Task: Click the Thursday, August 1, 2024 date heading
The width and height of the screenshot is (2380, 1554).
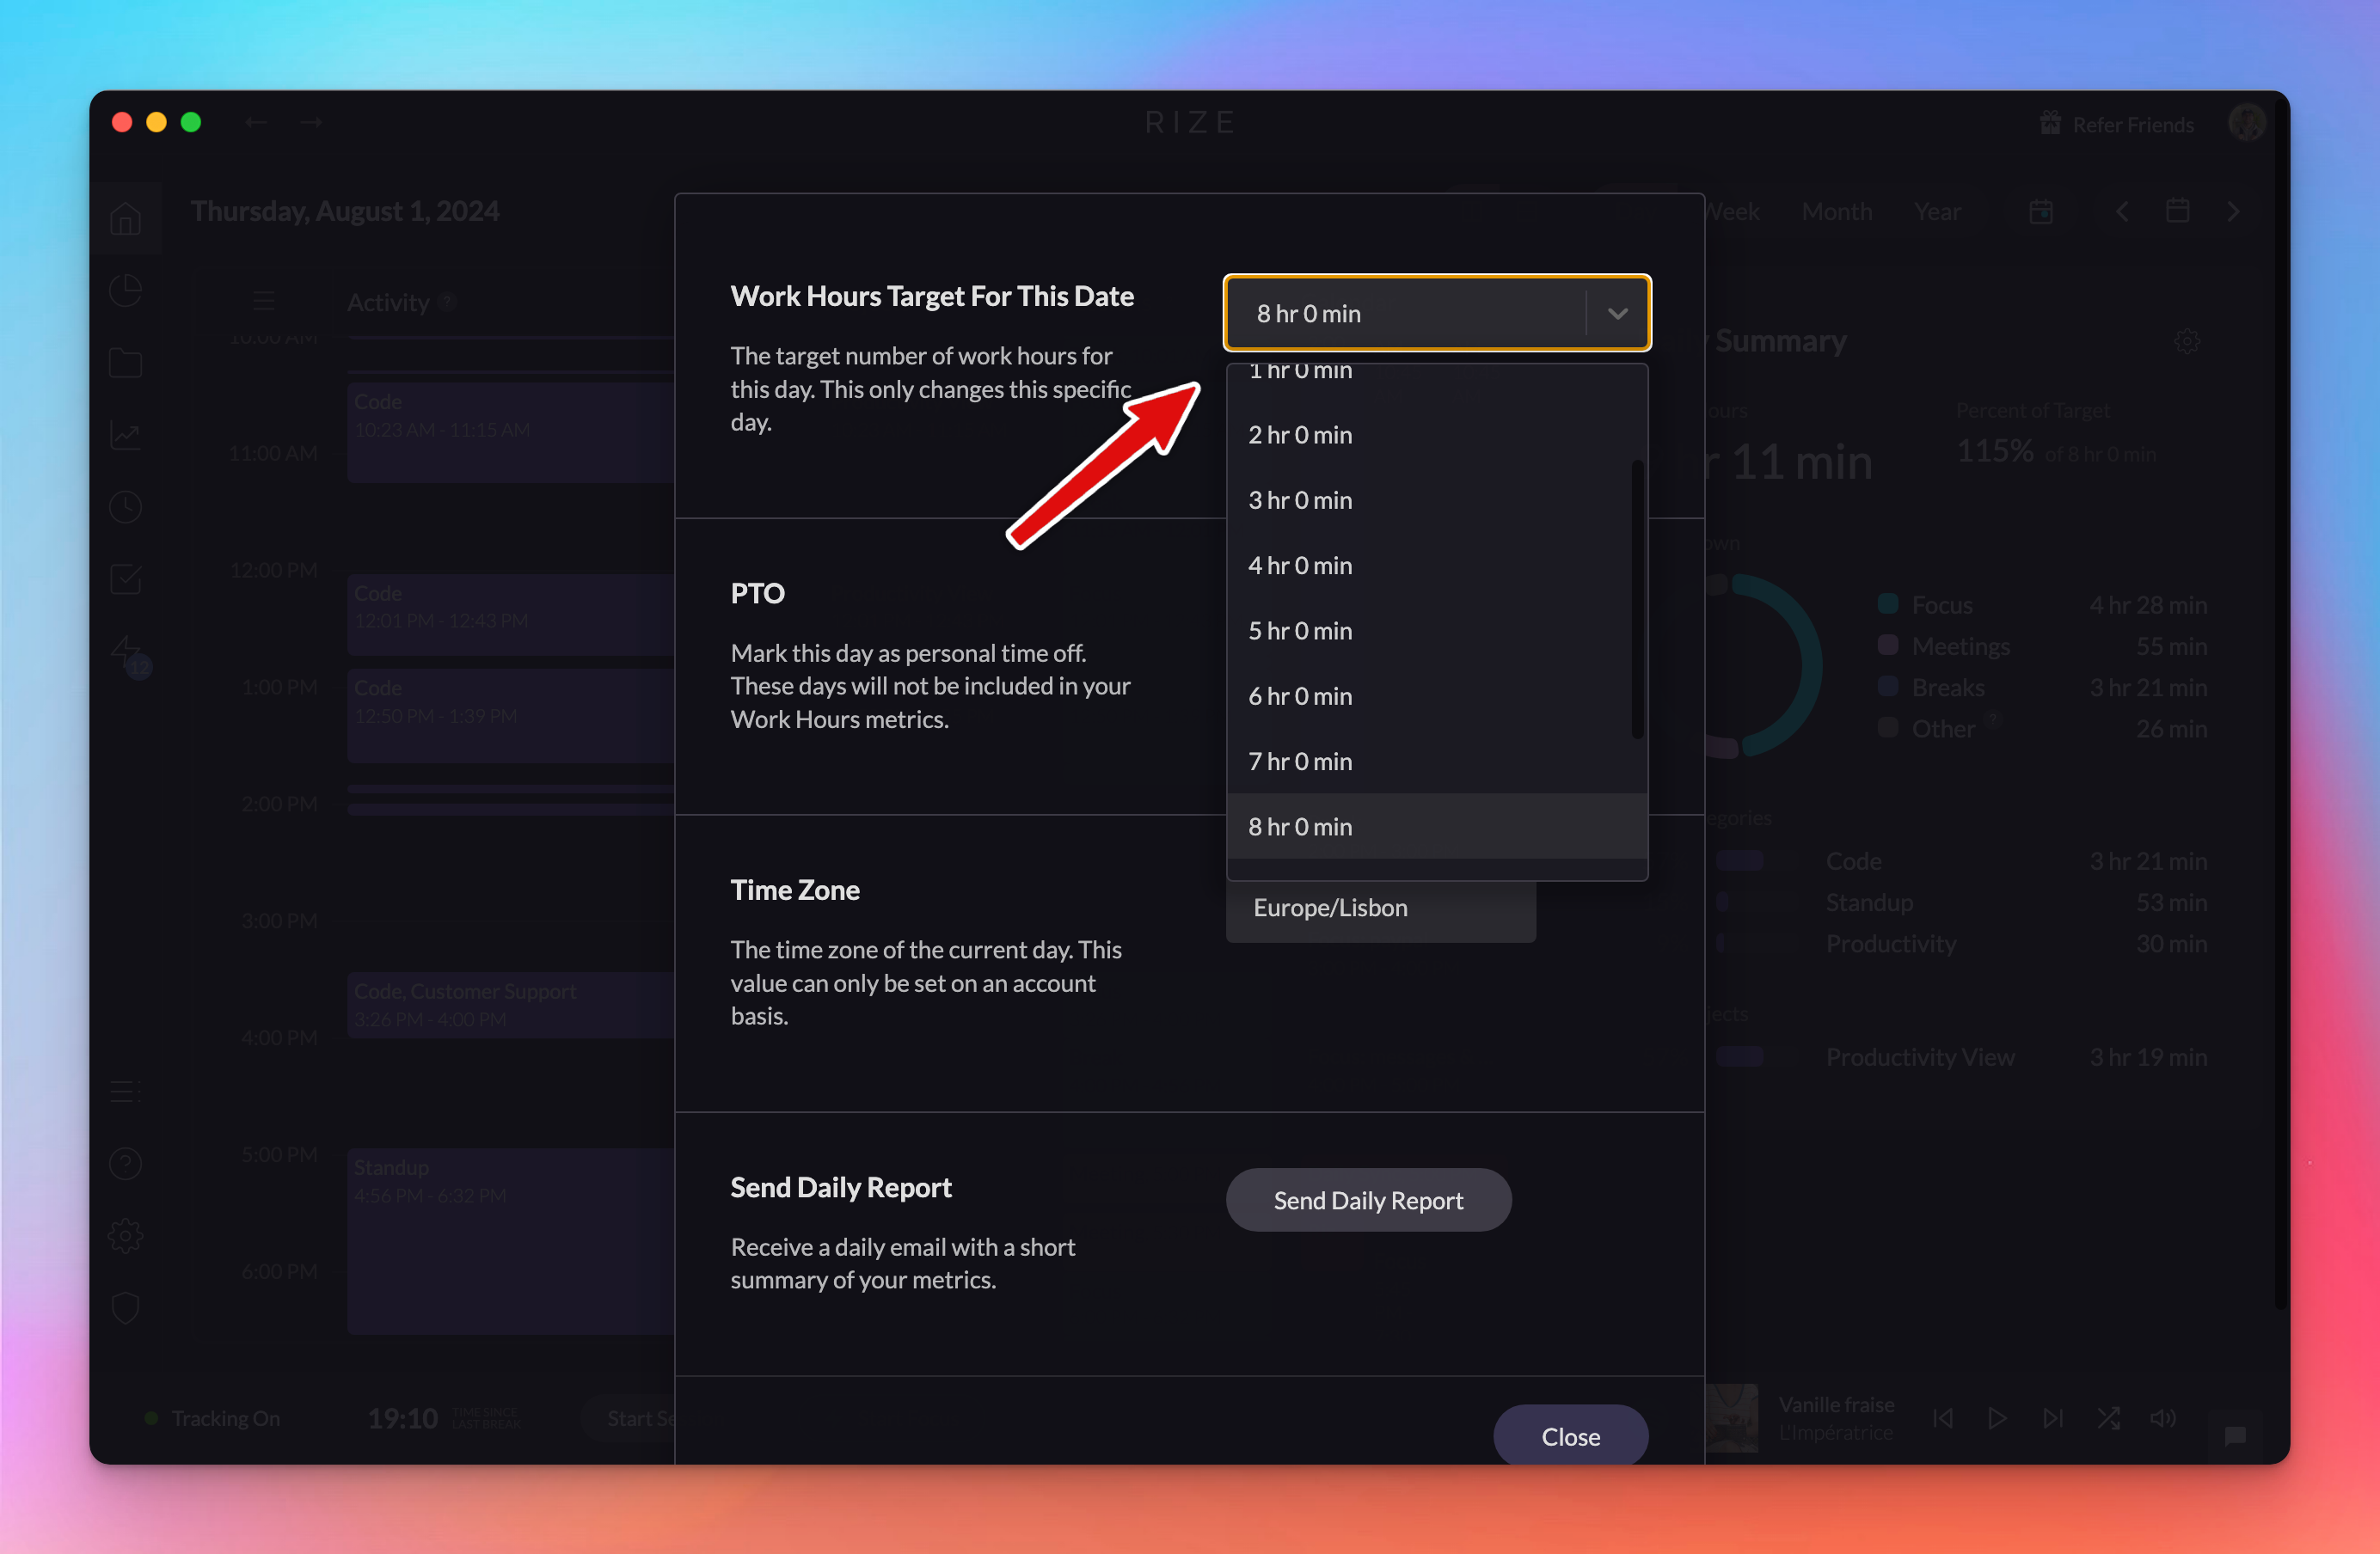Action: tap(345, 211)
